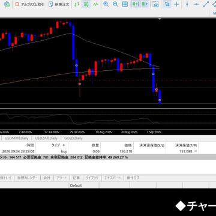Screen dimensions: 216x216
Task: Switch to the GOLD,Daily chart tab
Action: tap(73, 138)
